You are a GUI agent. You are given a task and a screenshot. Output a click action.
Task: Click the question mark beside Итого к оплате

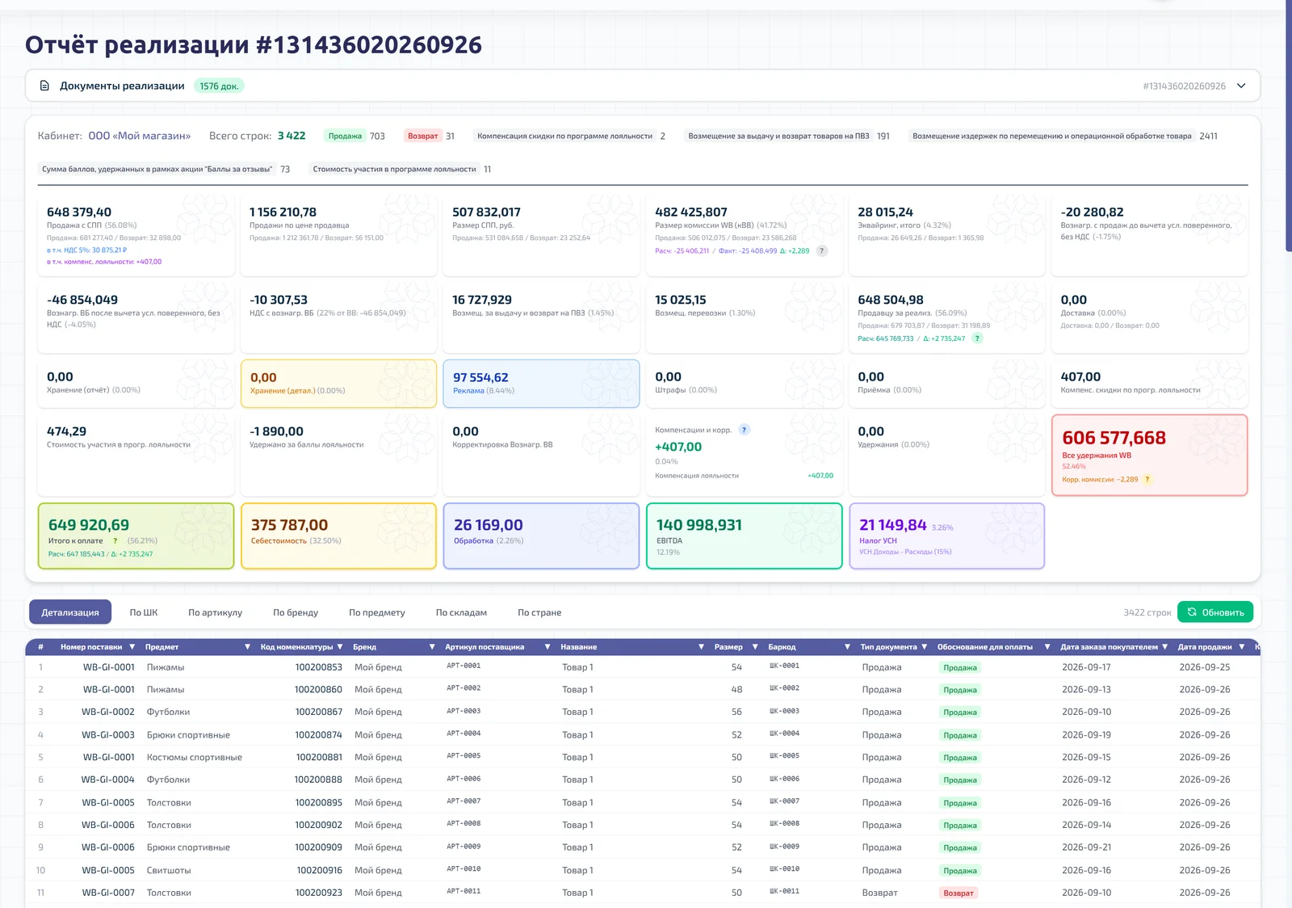point(115,541)
